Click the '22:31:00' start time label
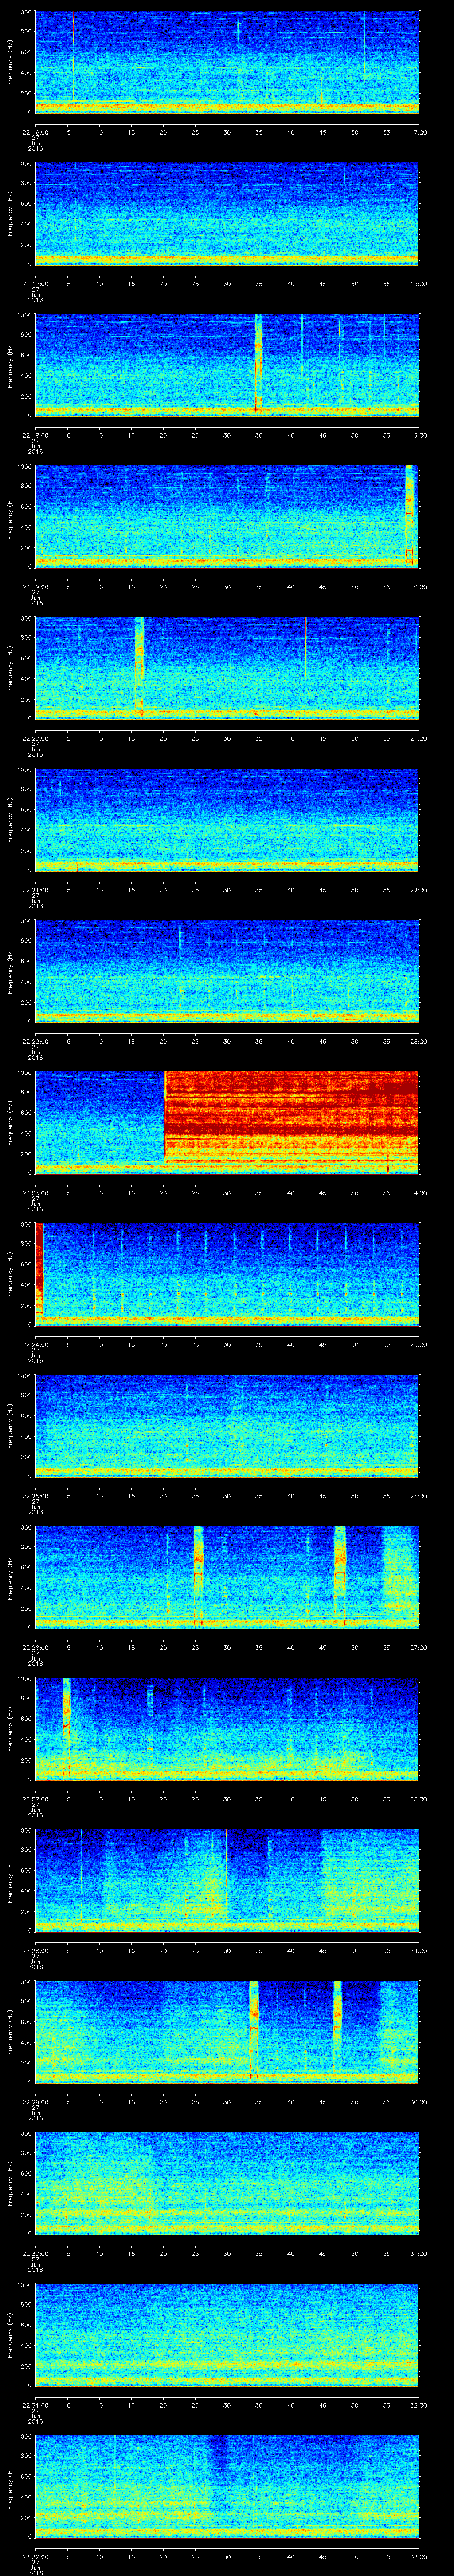This screenshot has height=2576, width=454. pyautogui.click(x=35, y=2404)
